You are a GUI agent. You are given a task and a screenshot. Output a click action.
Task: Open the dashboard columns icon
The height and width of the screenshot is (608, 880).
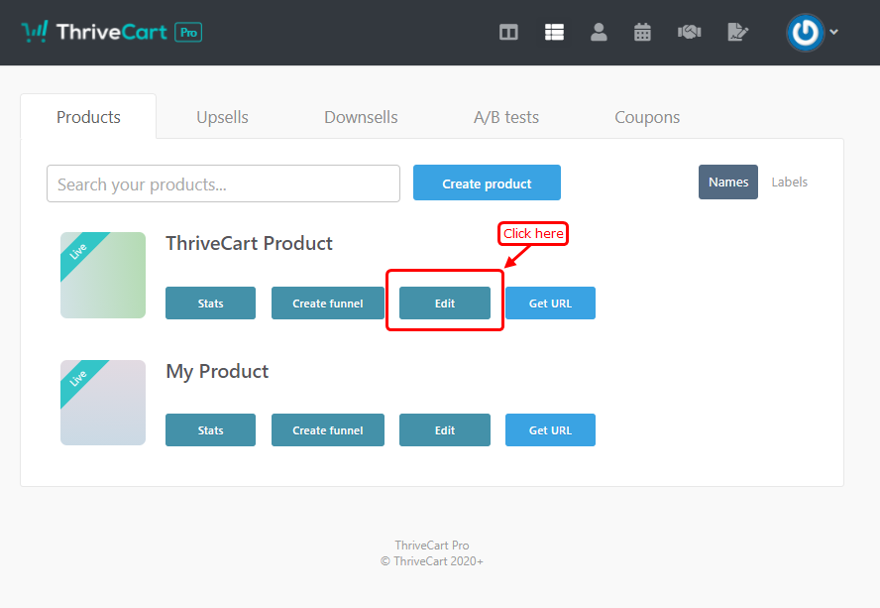[508, 33]
